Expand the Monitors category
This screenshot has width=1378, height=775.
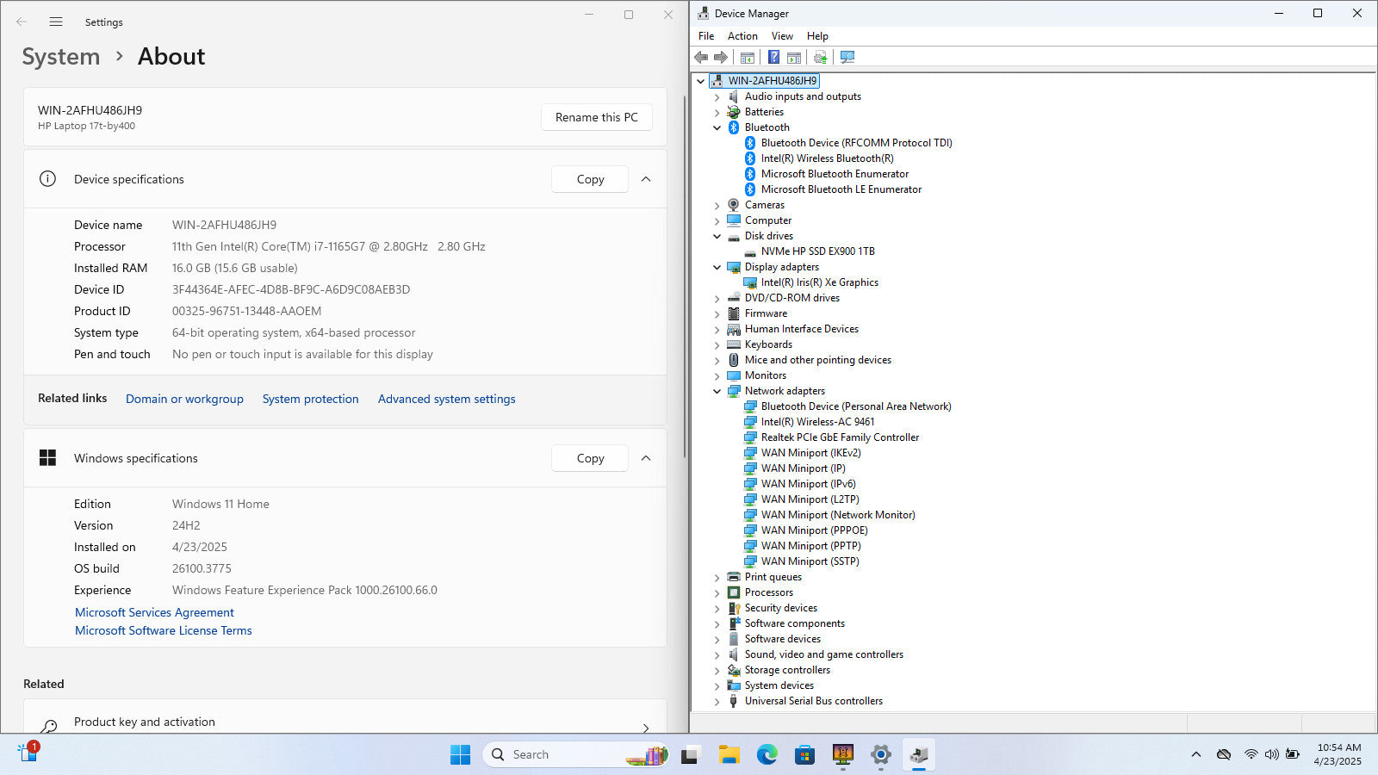717,375
